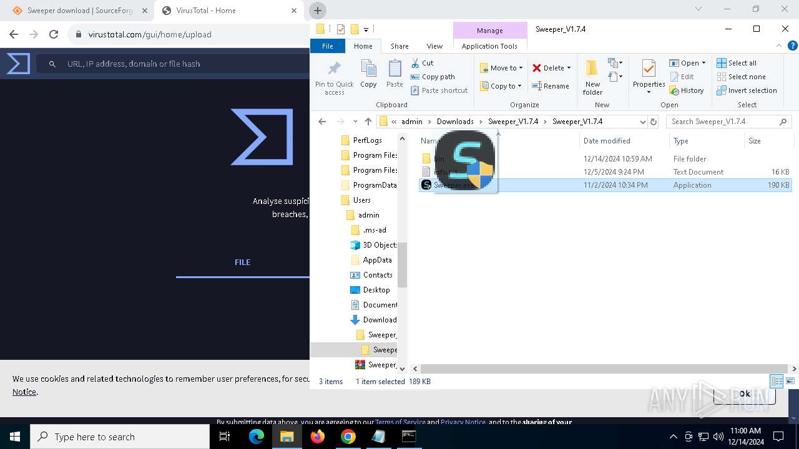
Task: Reload page in Chrome toolbar
Action: [54, 34]
